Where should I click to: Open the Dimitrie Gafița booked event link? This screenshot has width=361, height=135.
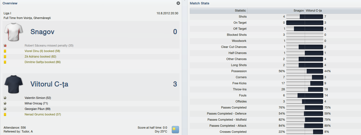(x=43, y=62)
